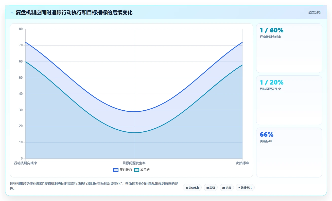Click the 66% metric value
332x201 pixels.
pos(267,135)
